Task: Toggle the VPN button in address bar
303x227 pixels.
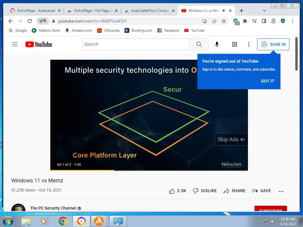Action: click(x=43, y=21)
